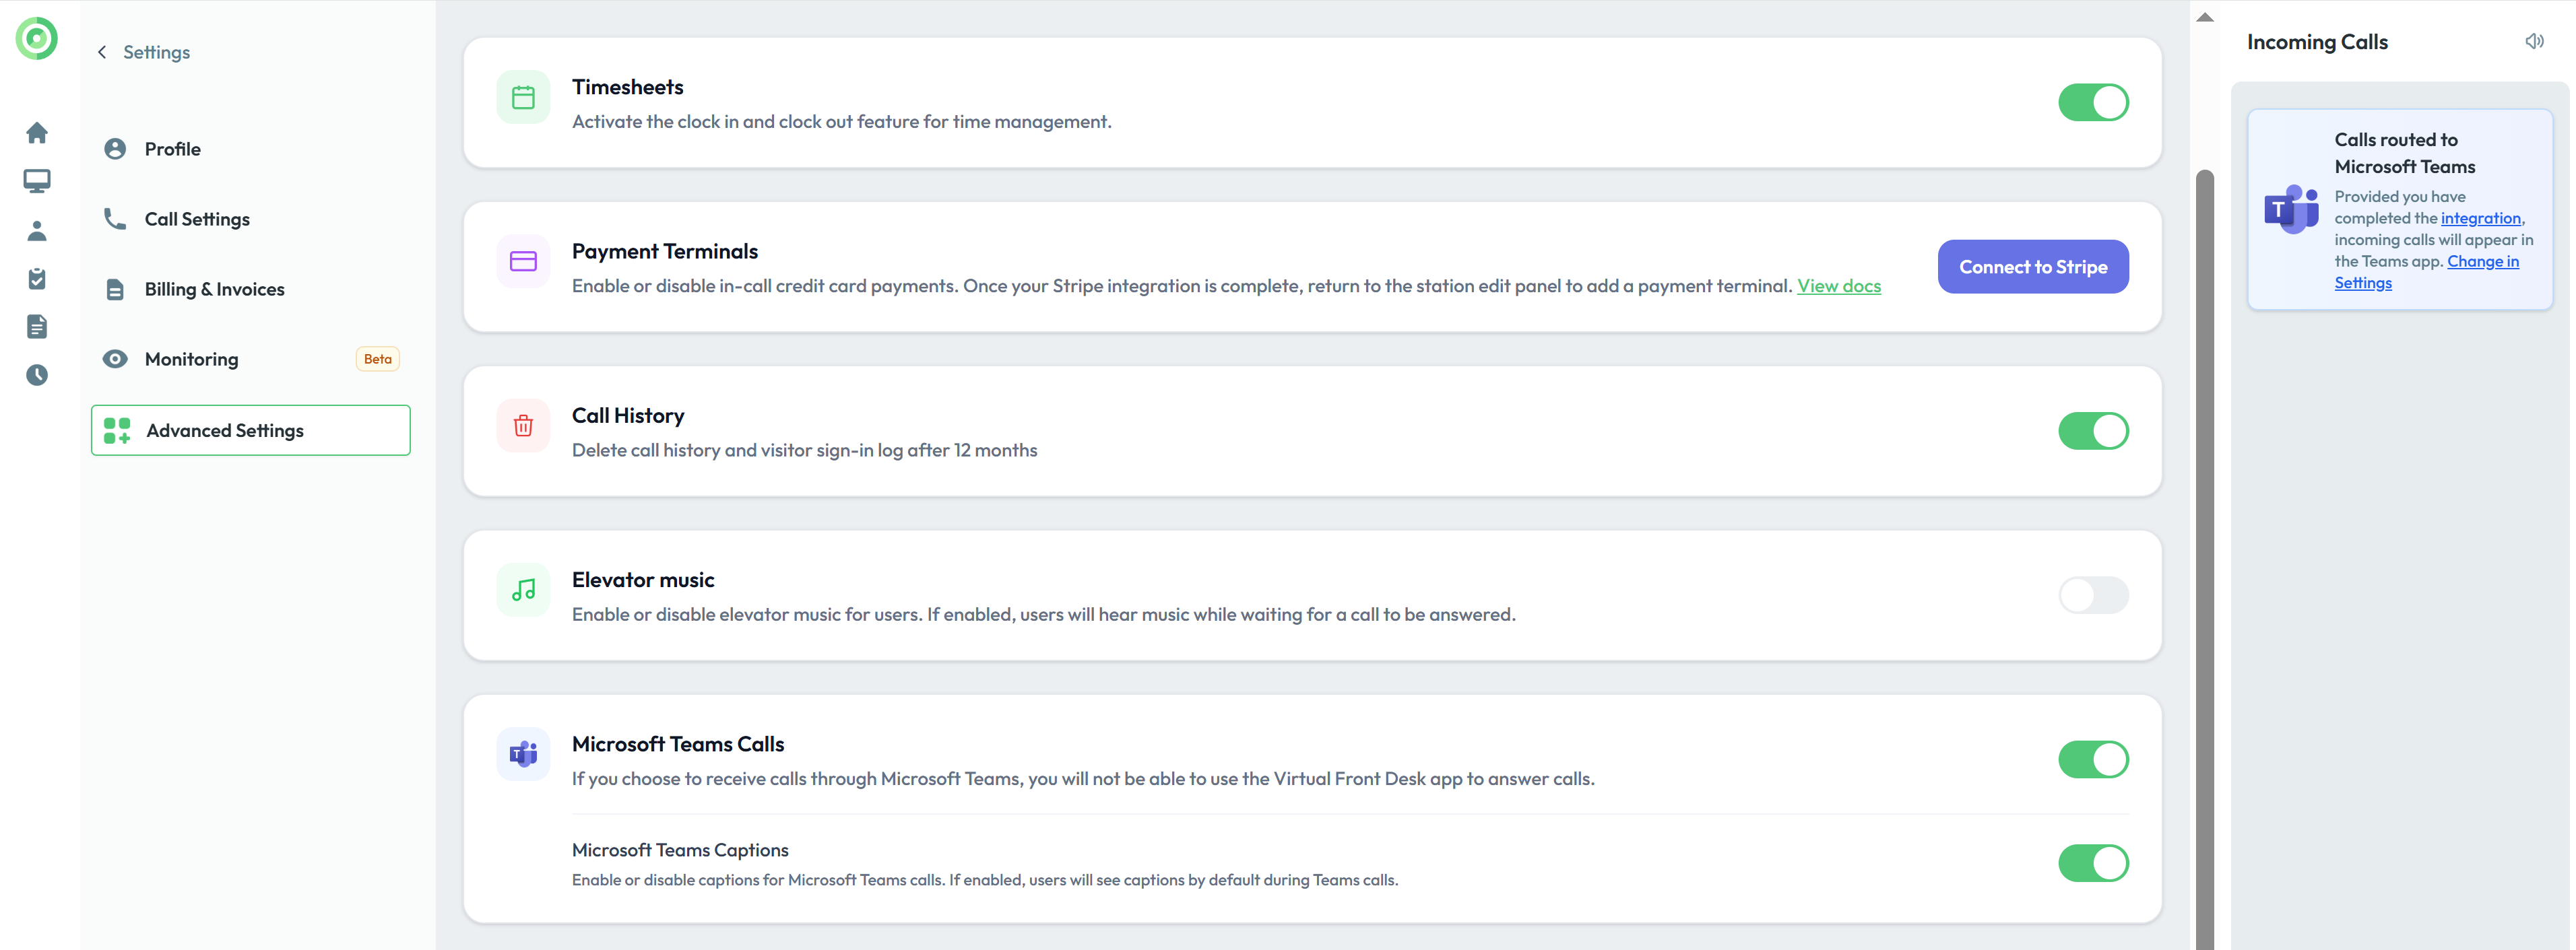This screenshot has width=2576, height=950.
Task: Disable Microsoft Teams Calls toggle
Action: (x=2092, y=759)
